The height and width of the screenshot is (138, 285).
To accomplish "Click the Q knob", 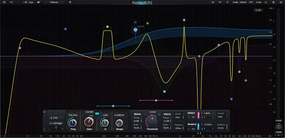I will 105,123.
